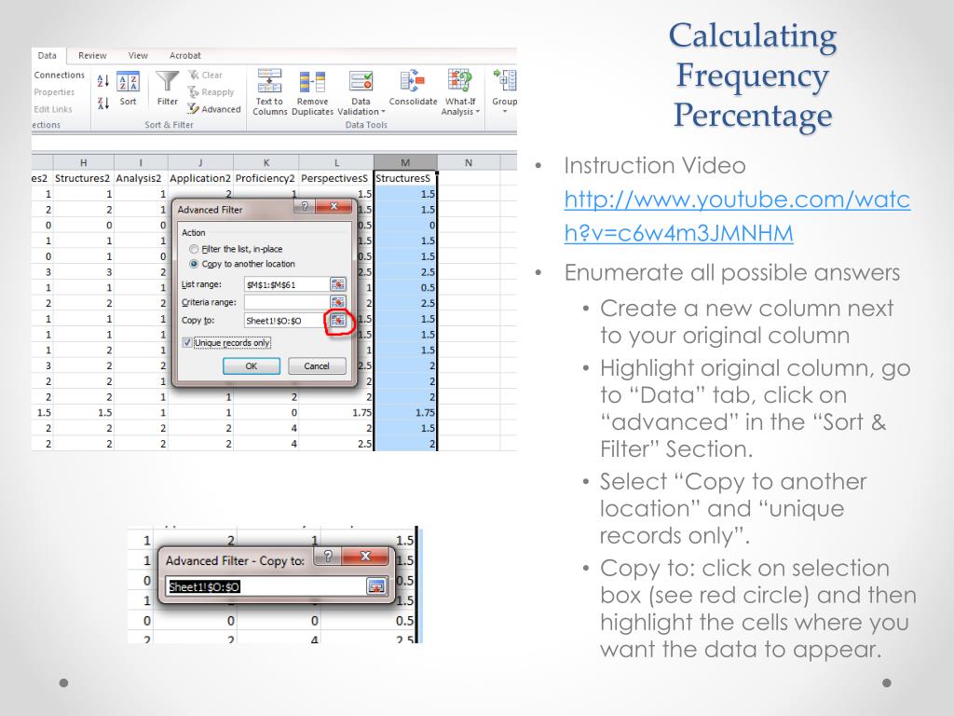
Task: Click the Proficiency2 header cell
Action: 266,178
